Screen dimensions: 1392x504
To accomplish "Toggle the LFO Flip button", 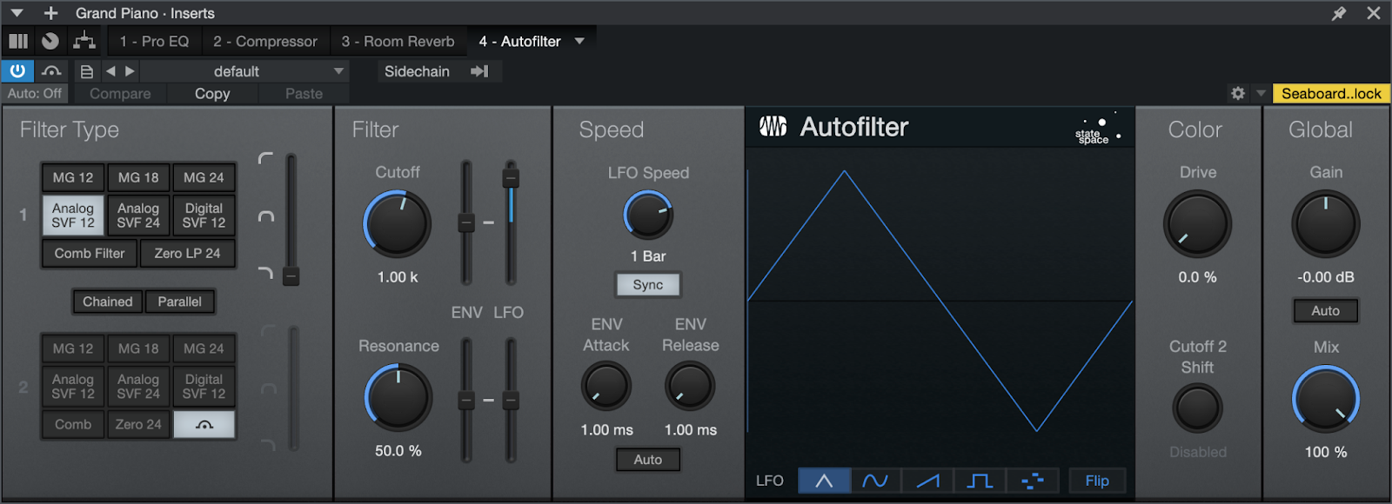I will (x=1097, y=481).
